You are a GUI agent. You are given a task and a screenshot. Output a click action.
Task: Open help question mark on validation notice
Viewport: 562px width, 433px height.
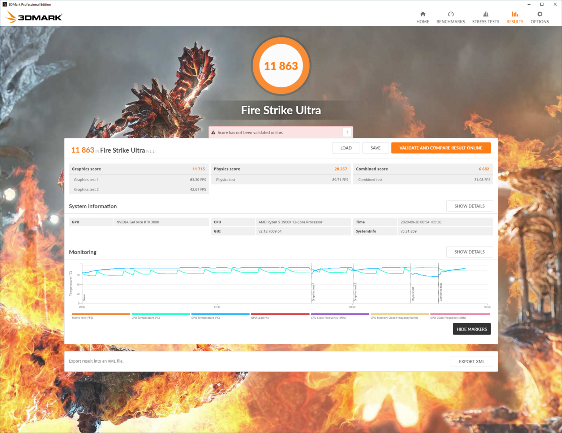[347, 132]
